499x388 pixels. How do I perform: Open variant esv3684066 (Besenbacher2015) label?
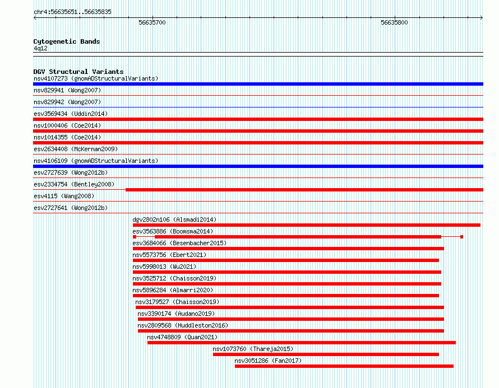point(179,243)
